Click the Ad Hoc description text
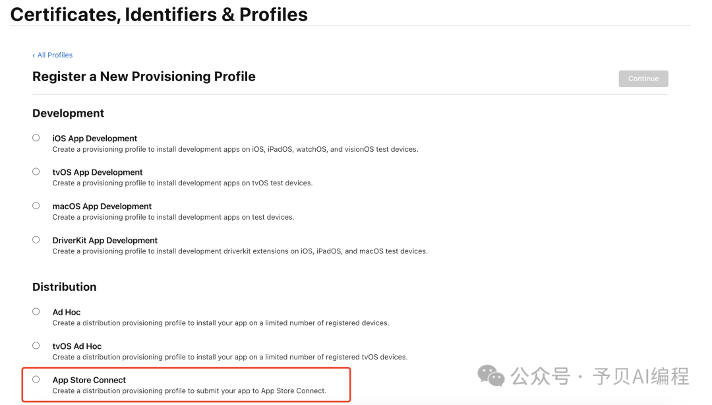This screenshot has width=712, height=405. (220, 323)
